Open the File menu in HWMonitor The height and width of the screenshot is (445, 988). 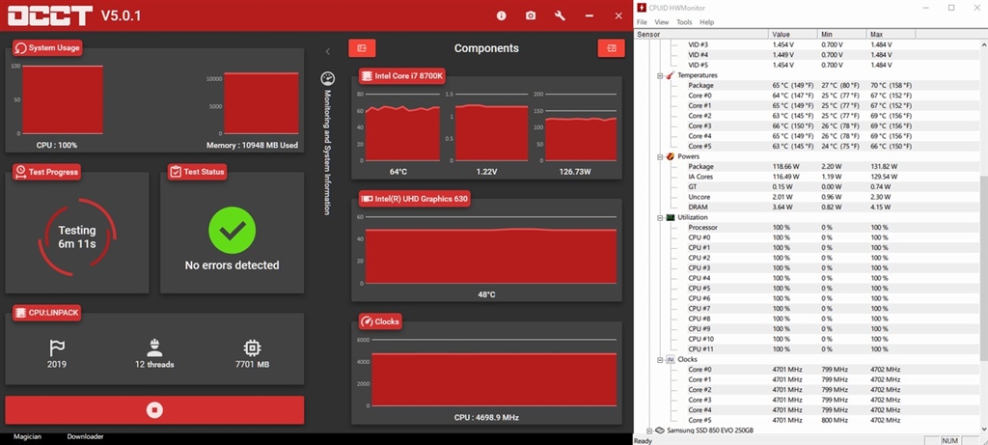tap(642, 22)
